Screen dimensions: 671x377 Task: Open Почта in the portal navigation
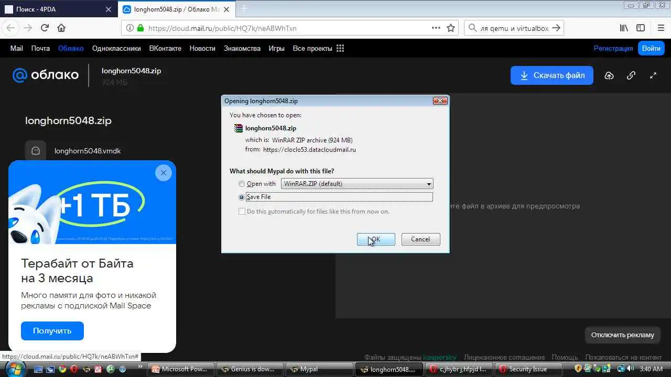pos(40,48)
